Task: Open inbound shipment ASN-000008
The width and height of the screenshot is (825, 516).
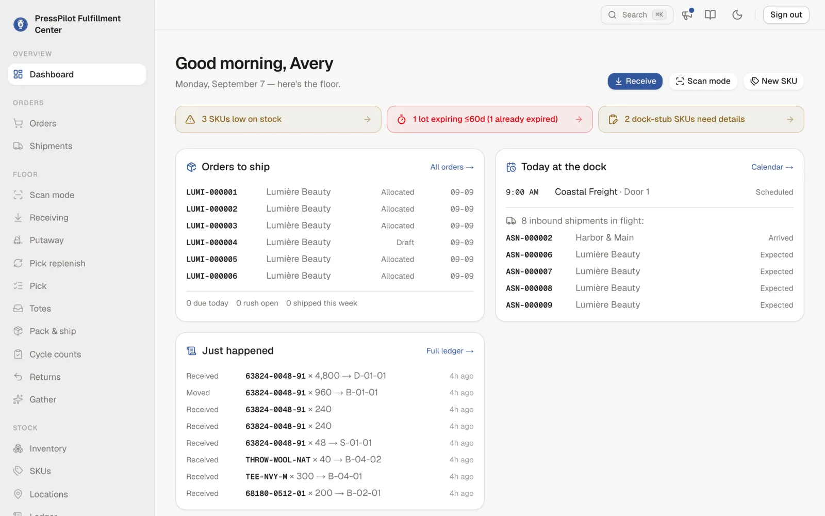Action: pyautogui.click(x=650, y=288)
